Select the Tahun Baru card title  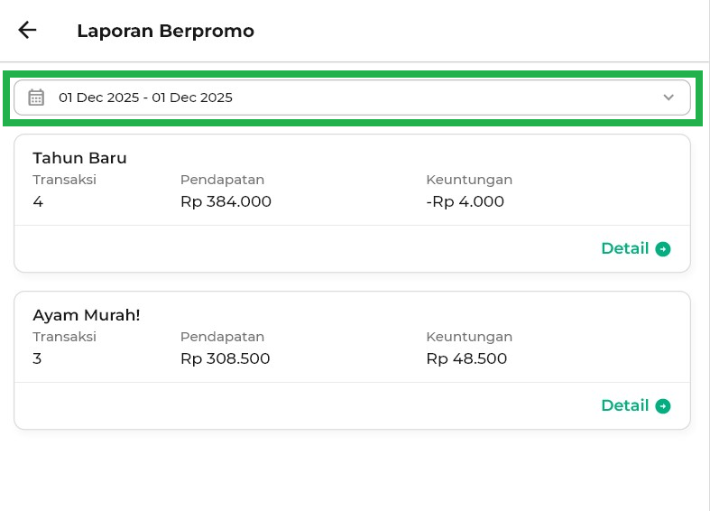[79, 158]
